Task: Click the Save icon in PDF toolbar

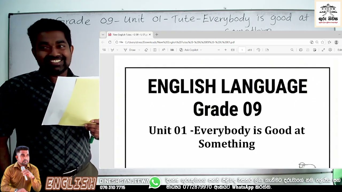Action: pos(308,50)
